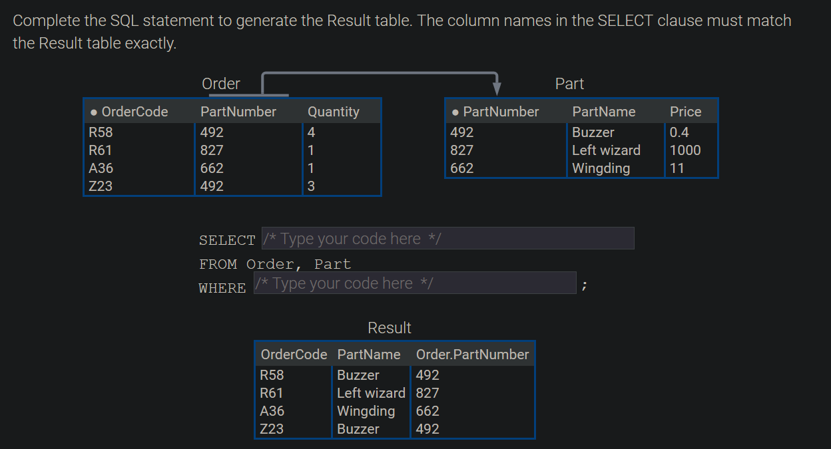Click the Buzzer cell in Part table

591,132
